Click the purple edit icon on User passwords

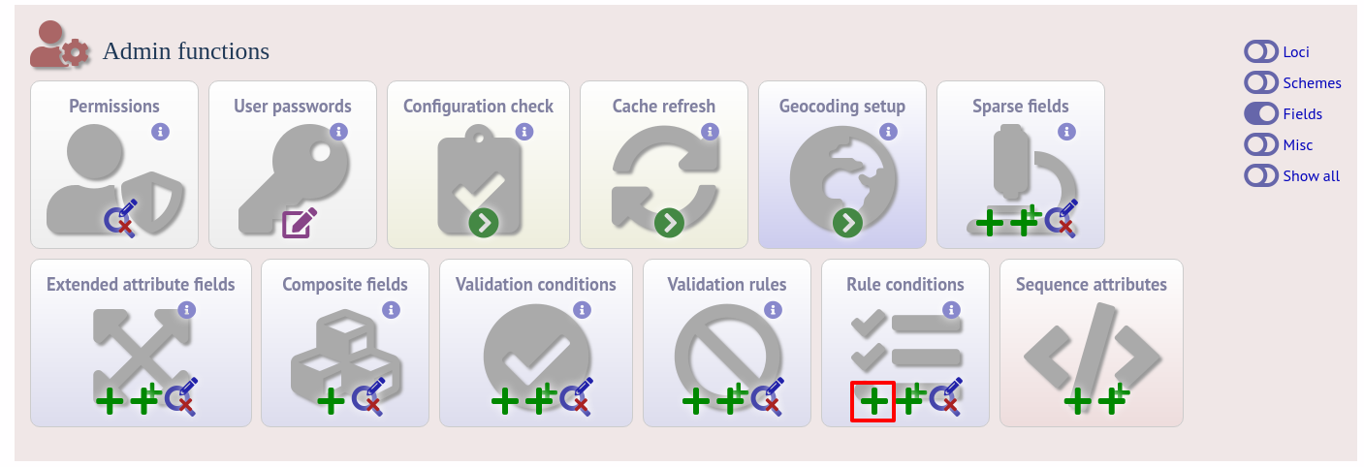299,222
